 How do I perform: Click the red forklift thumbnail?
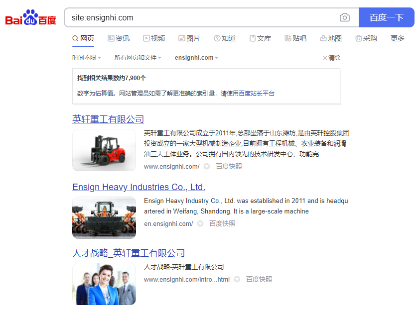pos(104,150)
